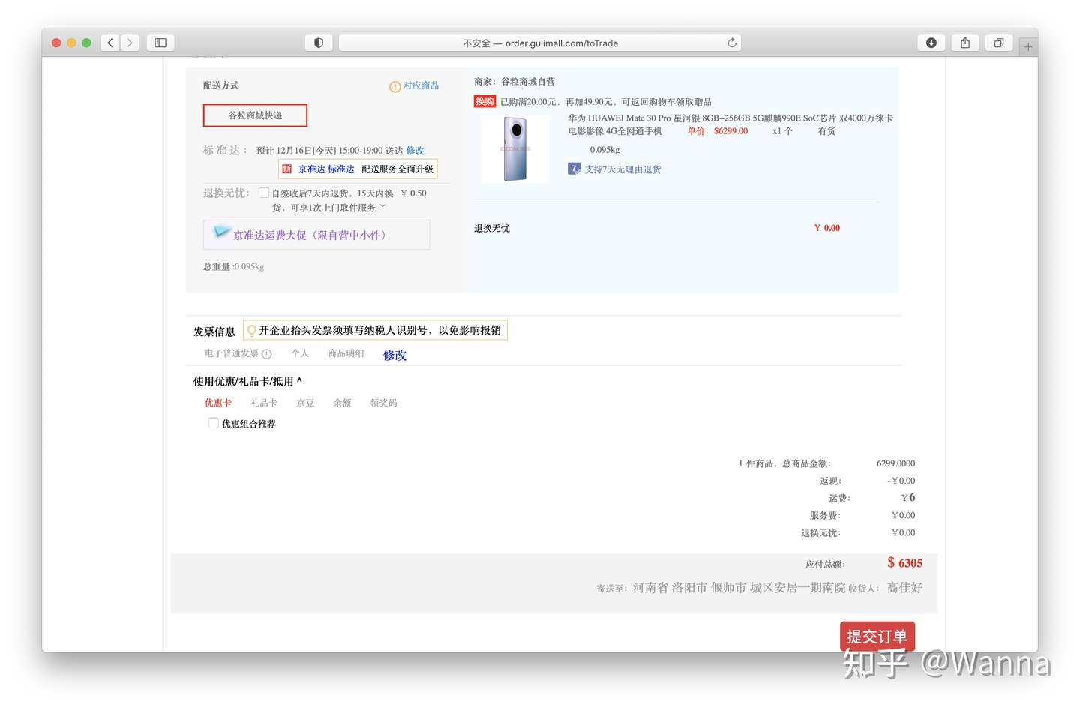
Task: Open the HUAWEI Mate 30 Pro thumbnail
Action: tap(515, 148)
